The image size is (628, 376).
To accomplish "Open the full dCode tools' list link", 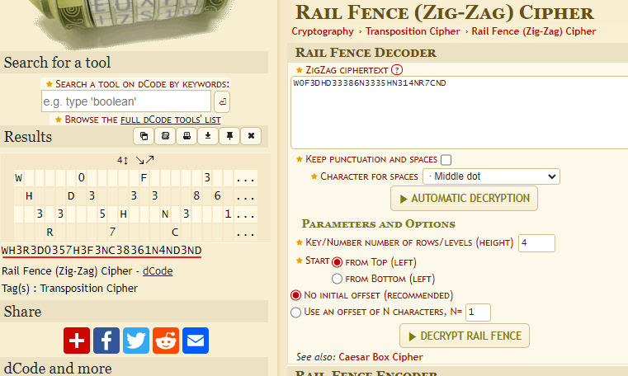I will 171,120.
